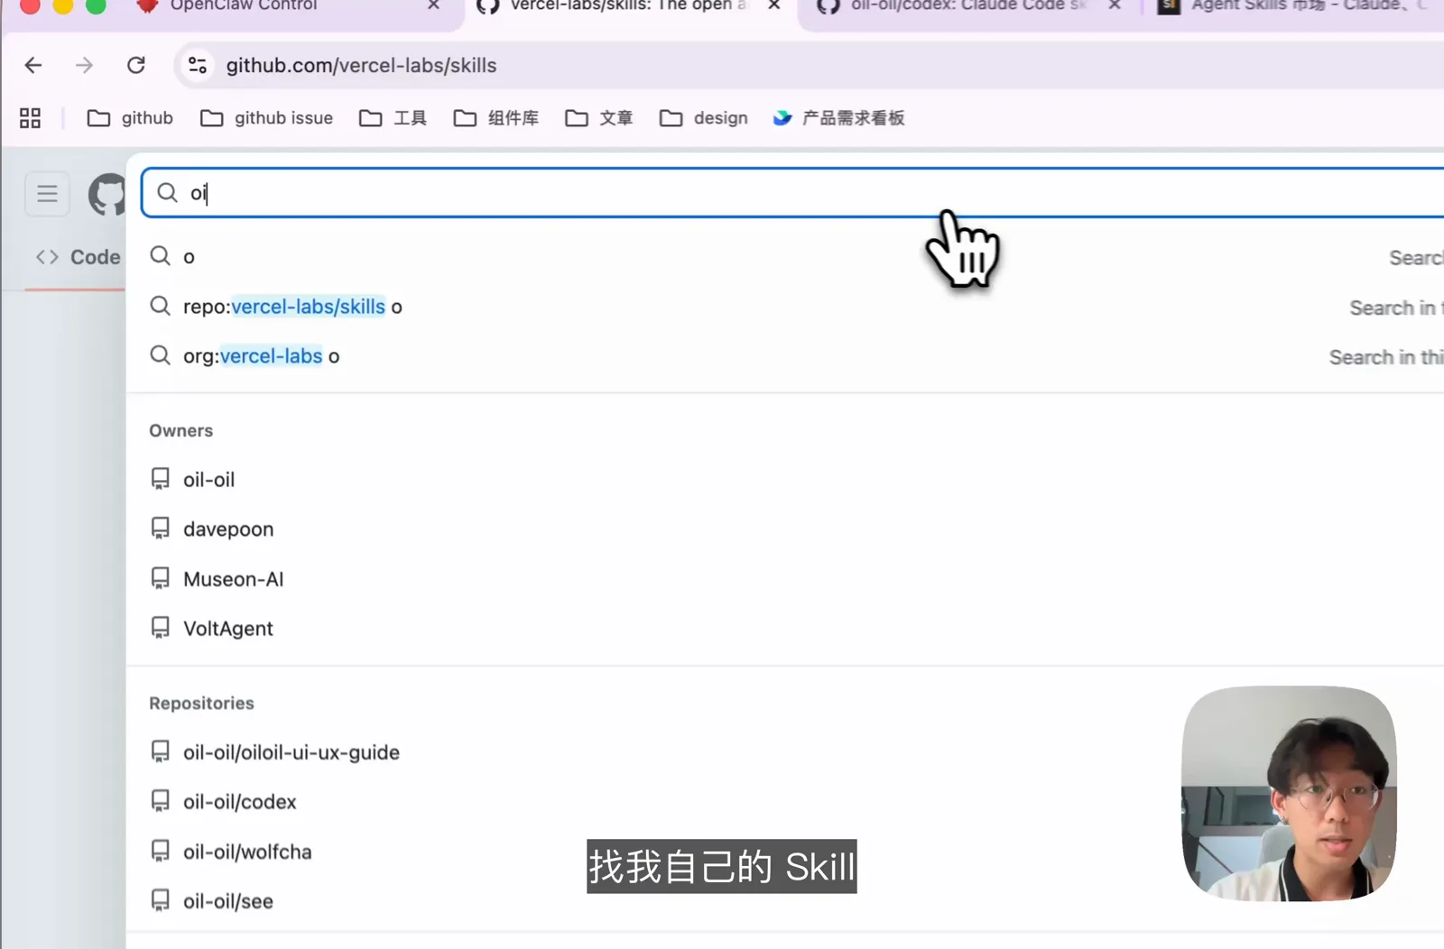
Task: Open repository oil-oil/oiloil-ui-ux-guide
Action: pyautogui.click(x=785, y=751)
